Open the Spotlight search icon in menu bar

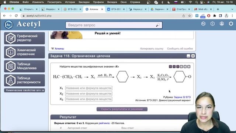pos(197,2)
